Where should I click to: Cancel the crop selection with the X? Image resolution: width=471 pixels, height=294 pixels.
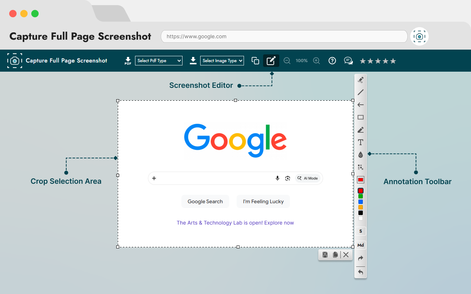(346, 255)
